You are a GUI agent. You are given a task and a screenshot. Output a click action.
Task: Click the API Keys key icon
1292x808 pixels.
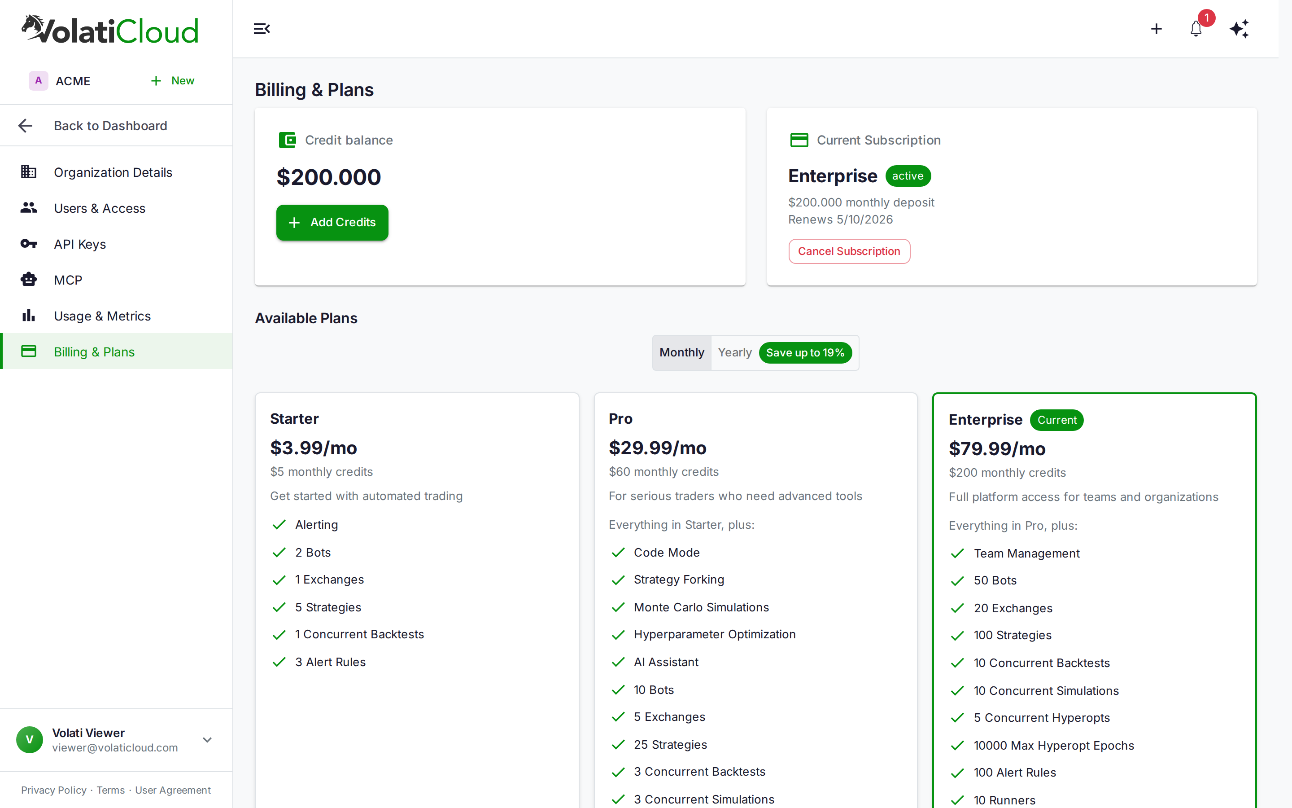coord(29,244)
